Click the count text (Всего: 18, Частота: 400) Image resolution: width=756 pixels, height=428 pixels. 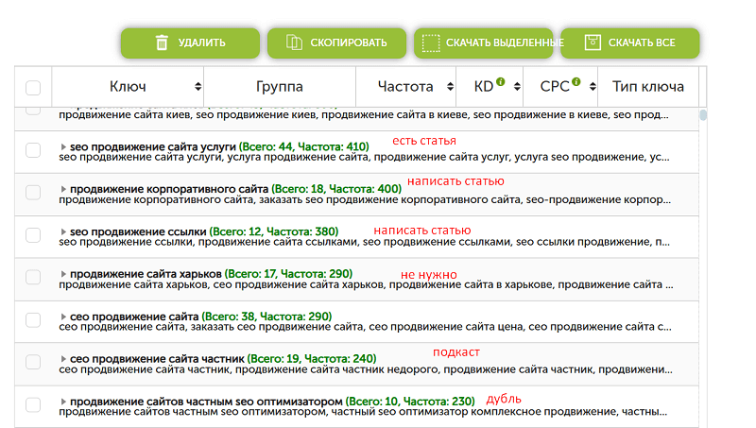tap(336, 189)
